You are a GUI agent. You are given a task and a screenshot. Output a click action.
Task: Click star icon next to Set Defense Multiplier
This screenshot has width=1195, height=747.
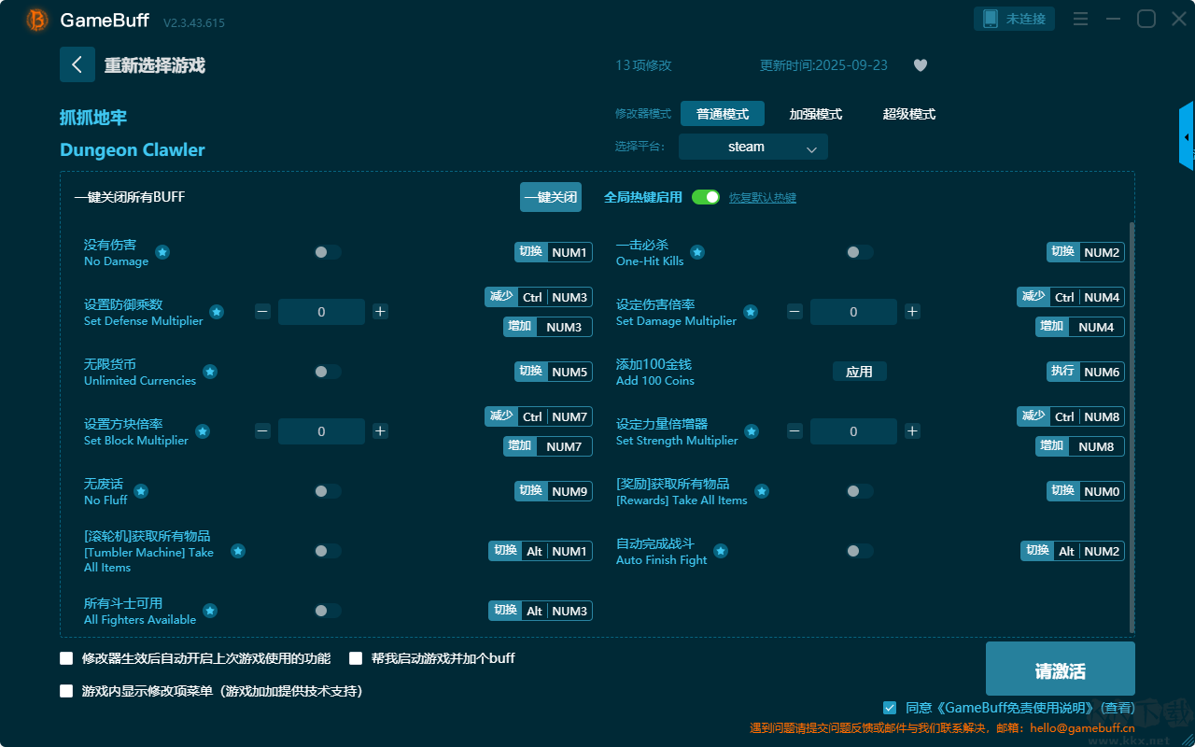pos(217,312)
